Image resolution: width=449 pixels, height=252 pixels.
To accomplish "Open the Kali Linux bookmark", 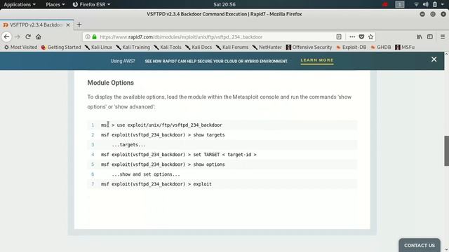I will click(98, 47).
